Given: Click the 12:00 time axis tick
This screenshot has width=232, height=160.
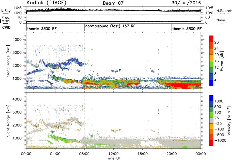Looking at the screenshot, I should click(113, 154).
